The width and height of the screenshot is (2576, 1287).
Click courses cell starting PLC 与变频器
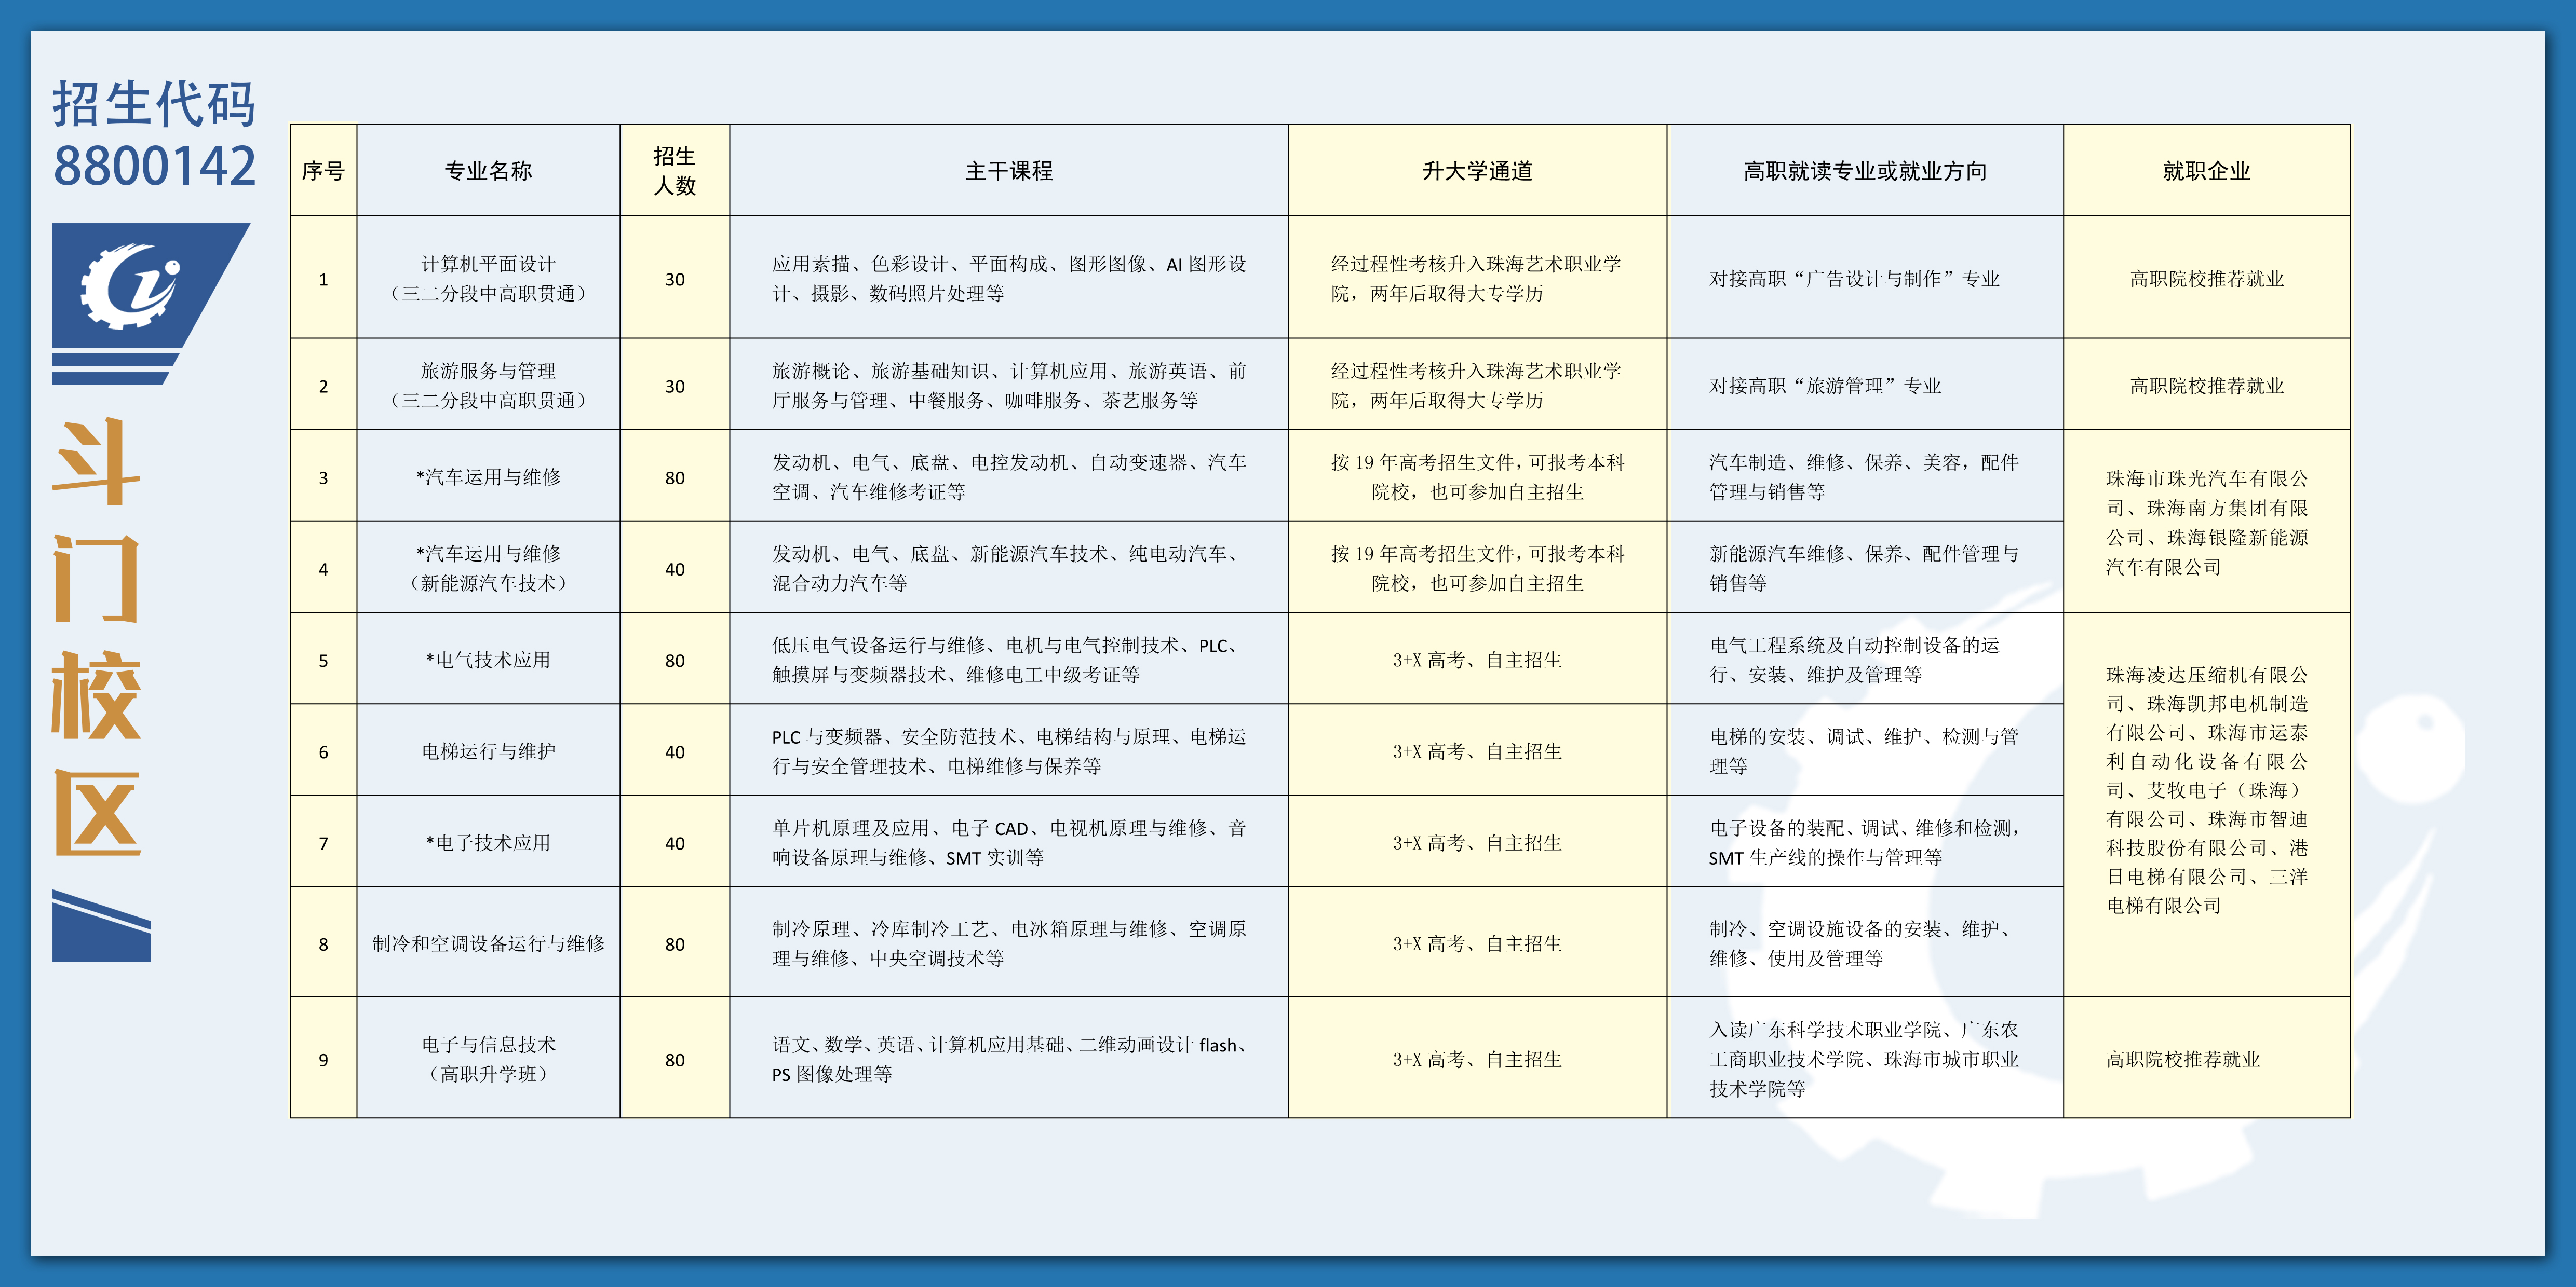pos(1009,750)
